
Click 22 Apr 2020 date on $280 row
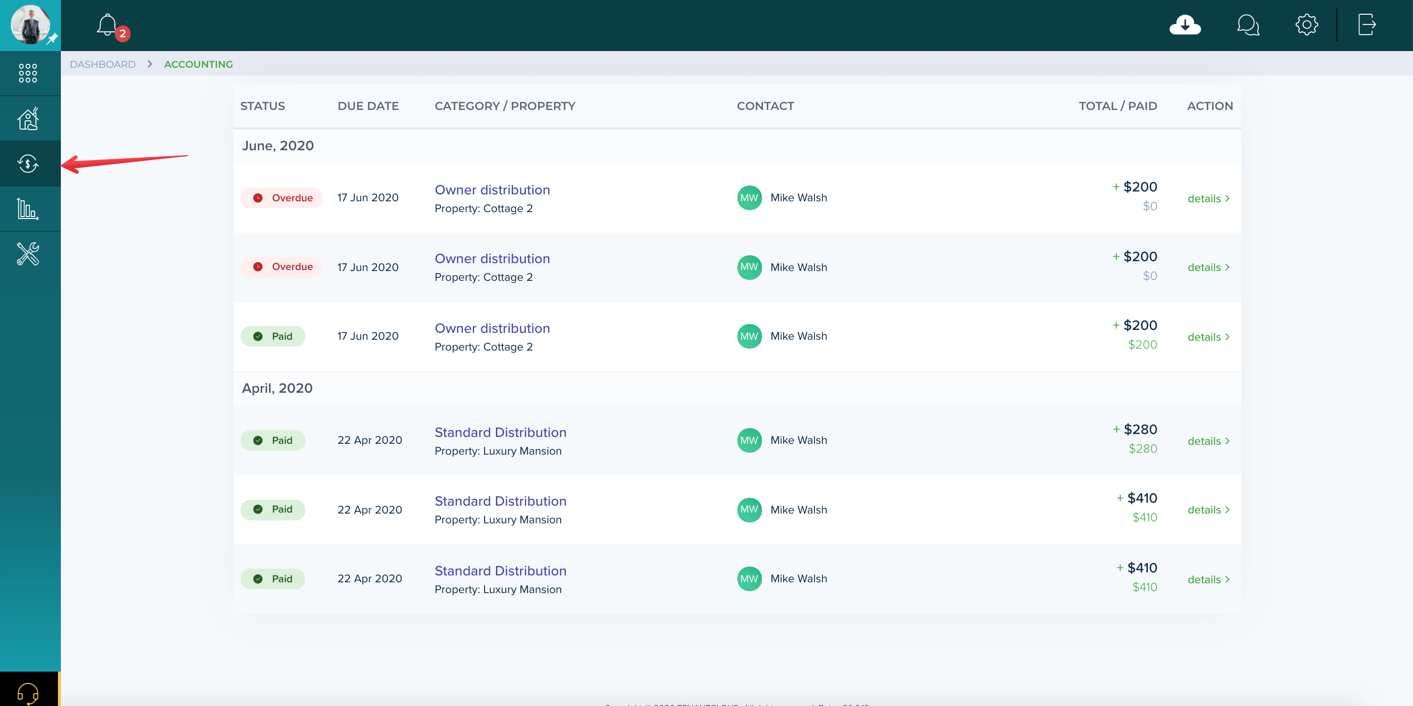(x=370, y=440)
